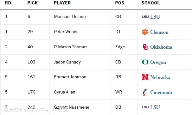The width and height of the screenshot is (192, 115).
Task: Click player name Peter Woods
Action: pos(66,32)
